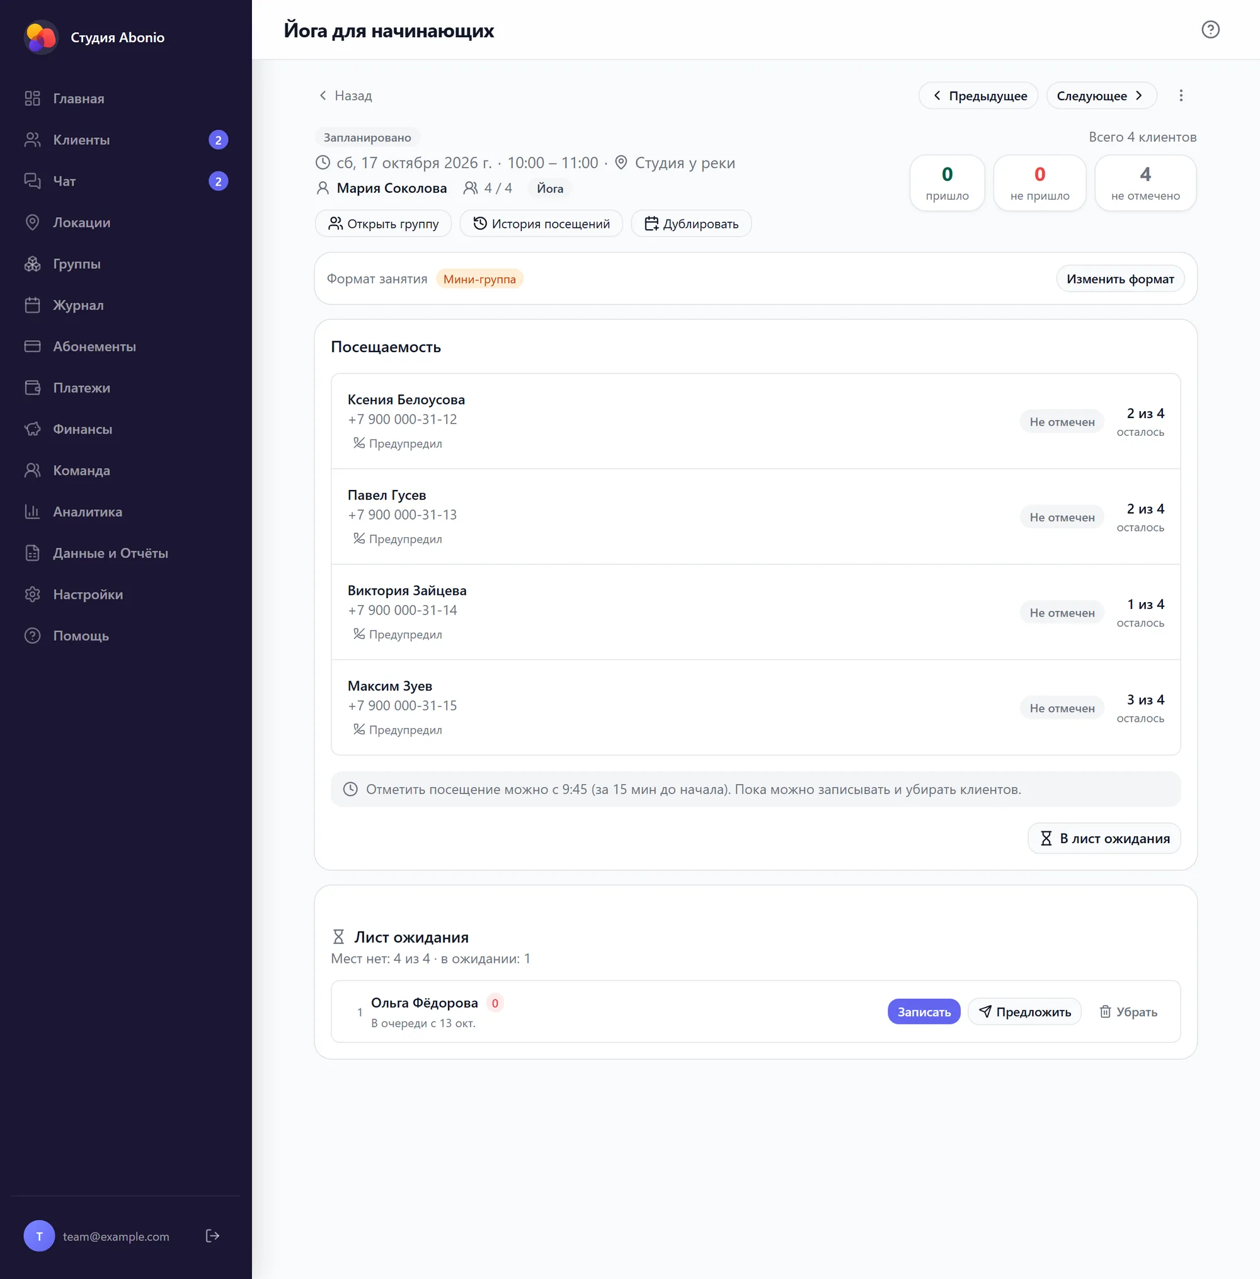Screen dimensions: 1260x1279
Task: Click Не отмечен status for Павел Гусев
Action: [x=1062, y=517]
